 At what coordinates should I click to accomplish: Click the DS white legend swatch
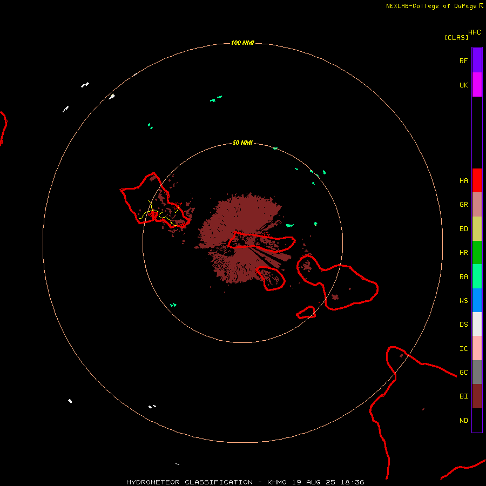pyautogui.click(x=477, y=324)
